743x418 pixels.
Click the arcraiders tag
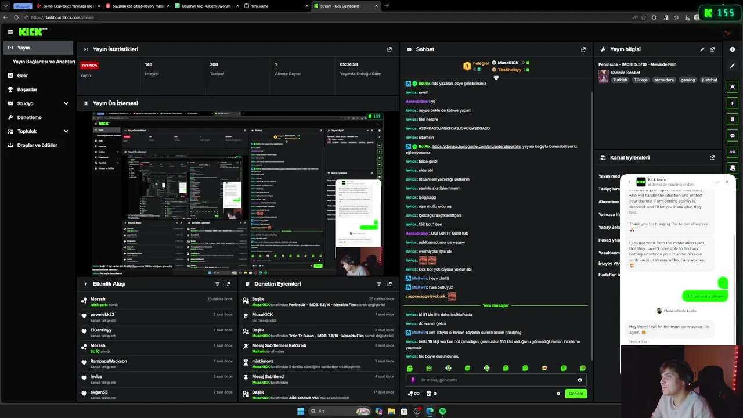[x=664, y=80]
